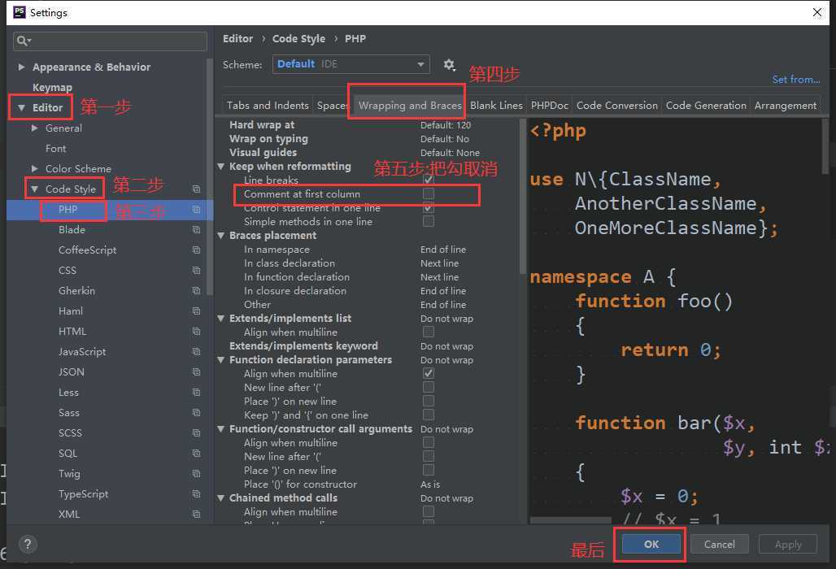
Task: Click the PhpStorm logo in the title bar
Action: coord(20,11)
